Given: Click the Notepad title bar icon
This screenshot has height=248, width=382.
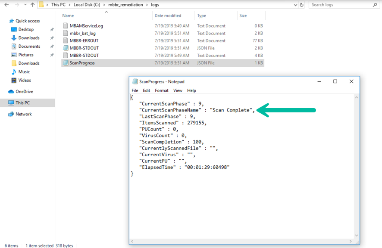Looking at the screenshot, I should (x=135, y=81).
